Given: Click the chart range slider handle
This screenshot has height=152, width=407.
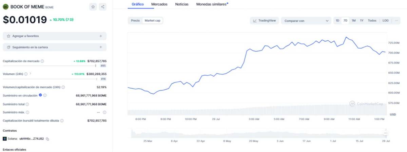Looking at the screenshot, I should pyautogui.click(x=385, y=133).
